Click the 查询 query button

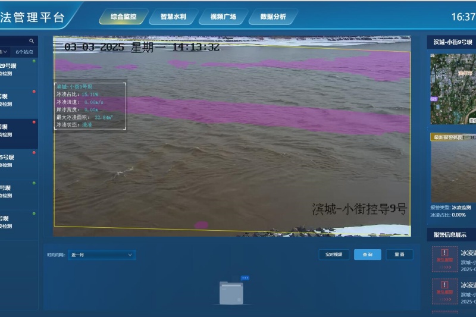coord(368,255)
